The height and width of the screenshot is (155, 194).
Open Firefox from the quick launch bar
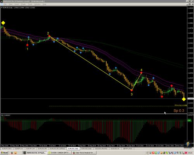pyautogui.click(x=12, y=153)
